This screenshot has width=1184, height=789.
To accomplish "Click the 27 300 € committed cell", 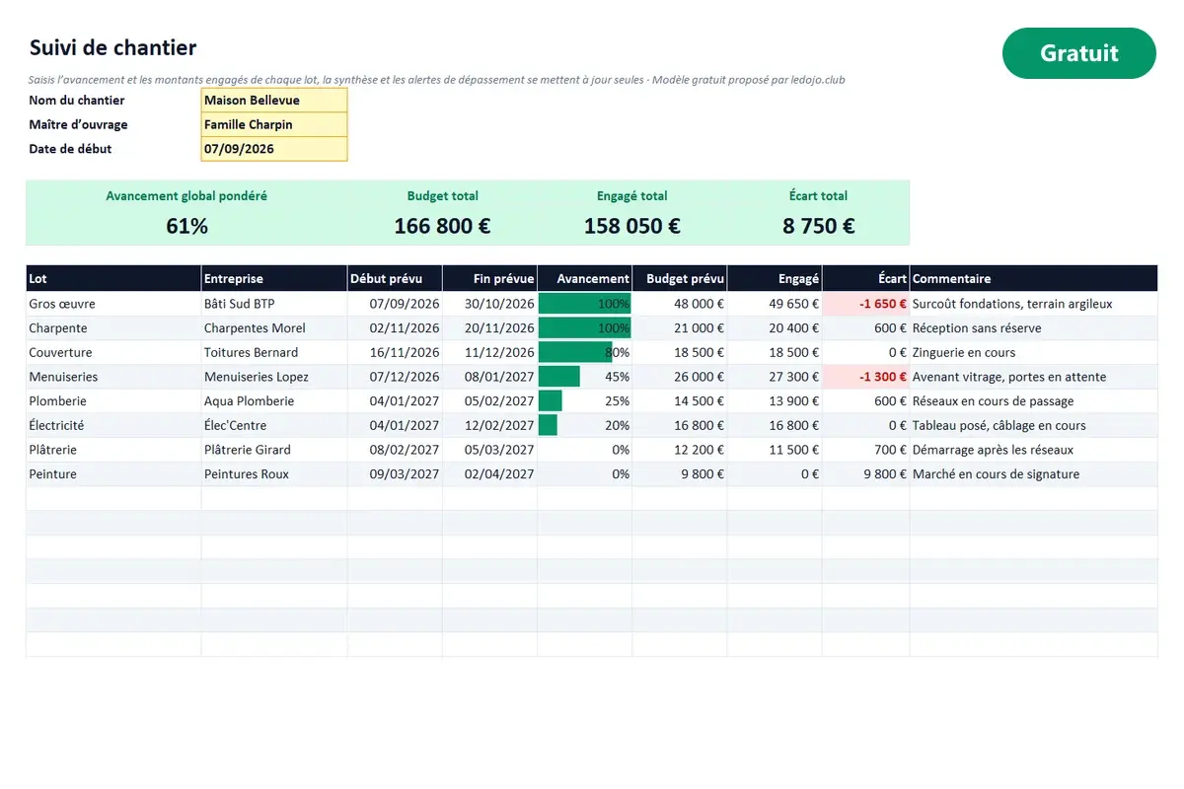I will 775,377.
